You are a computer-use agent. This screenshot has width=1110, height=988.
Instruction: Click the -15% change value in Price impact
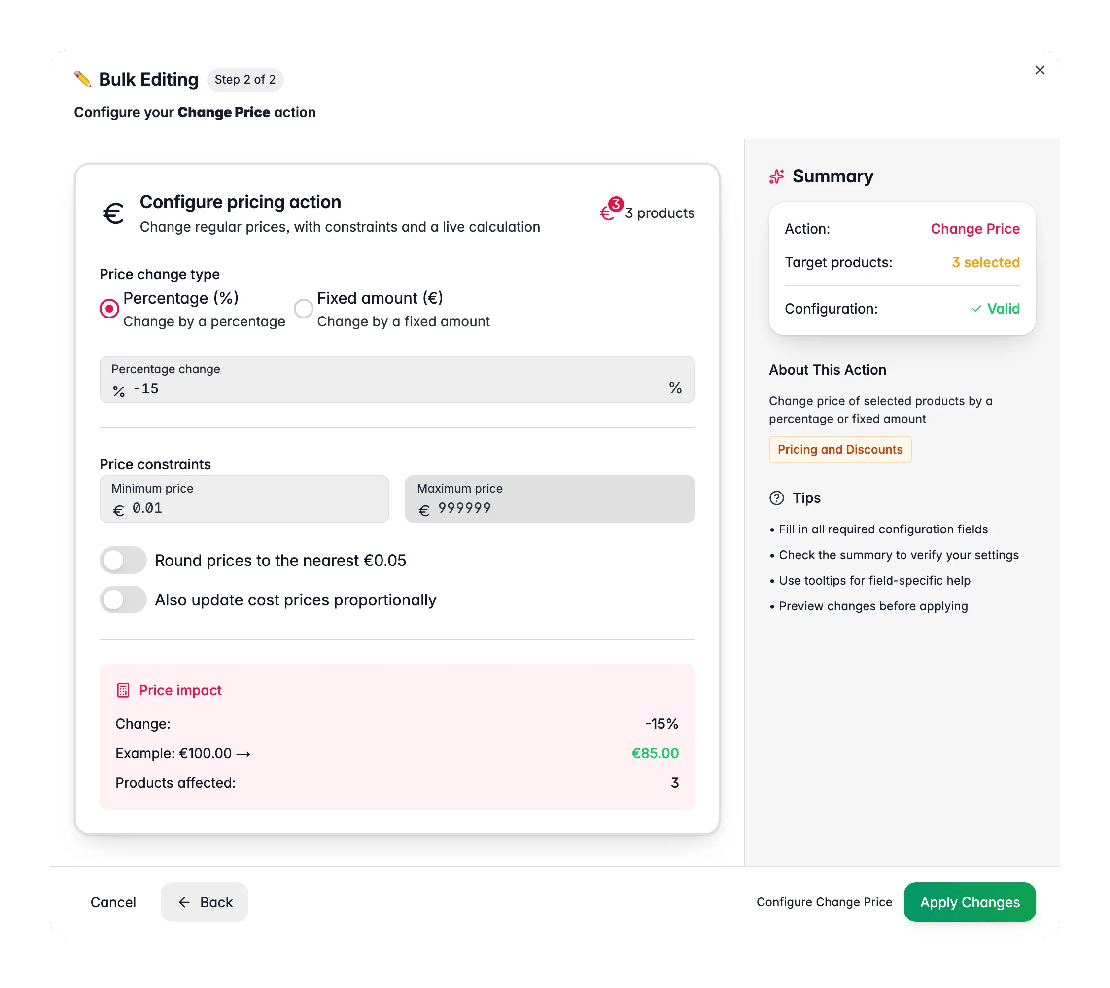point(662,724)
